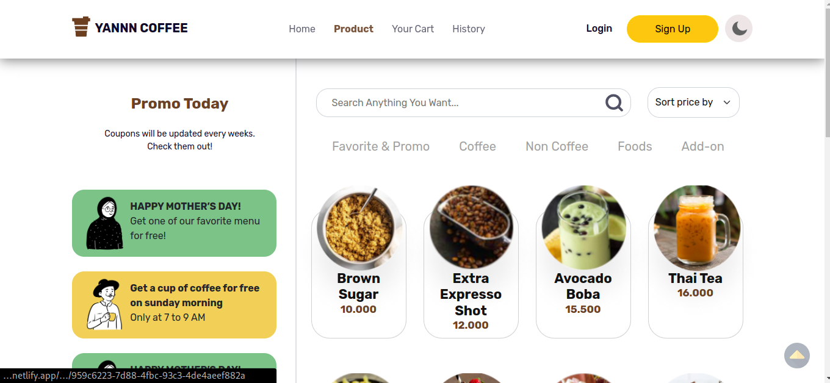Select the Avocado Boba drink image

point(583,226)
